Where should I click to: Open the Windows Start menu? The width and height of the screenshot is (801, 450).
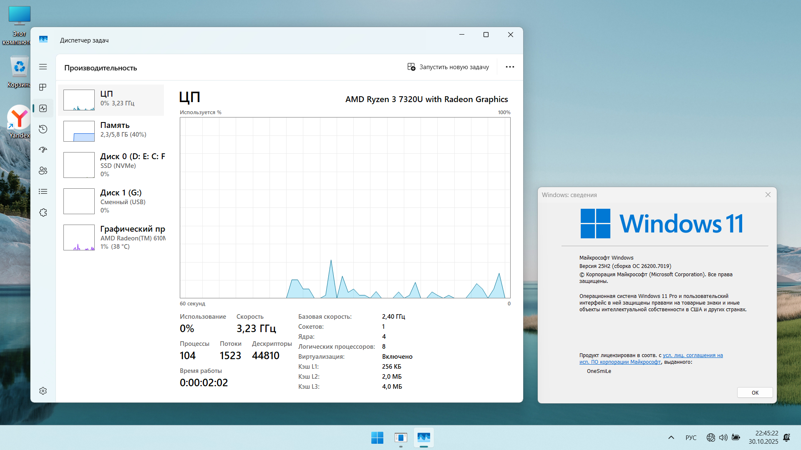coord(377,437)
